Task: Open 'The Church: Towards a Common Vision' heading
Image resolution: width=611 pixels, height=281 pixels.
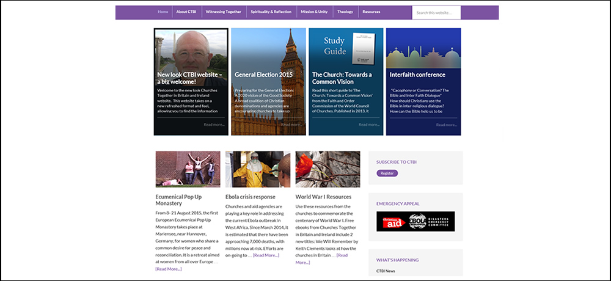Action: [x=342, y=78]
